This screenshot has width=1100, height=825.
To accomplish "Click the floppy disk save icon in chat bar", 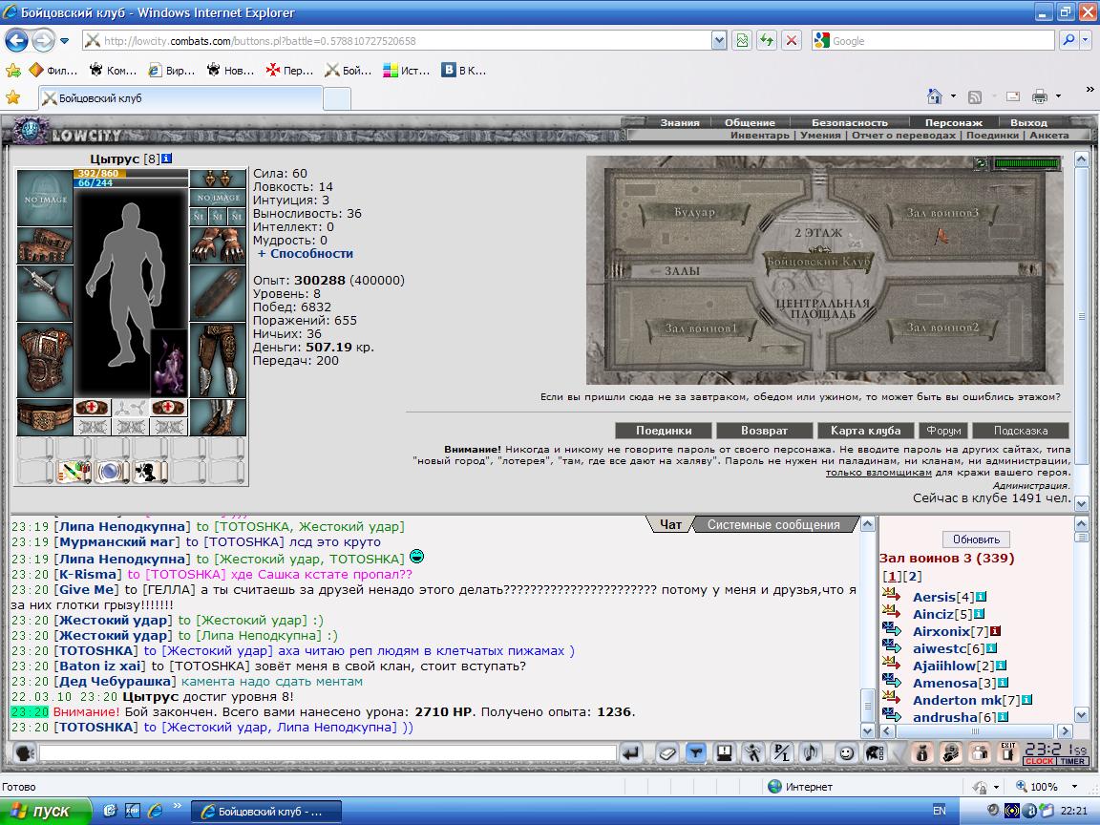I will tap(724, 753).
